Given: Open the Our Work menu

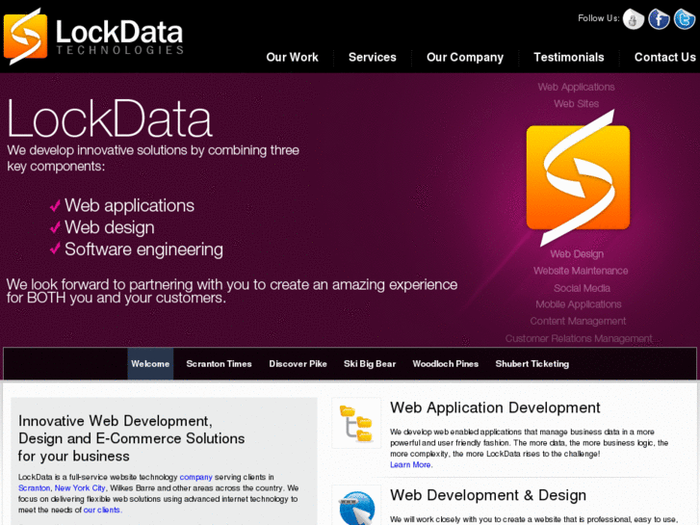Looking at the screenshot, I should tap(292, 57).
